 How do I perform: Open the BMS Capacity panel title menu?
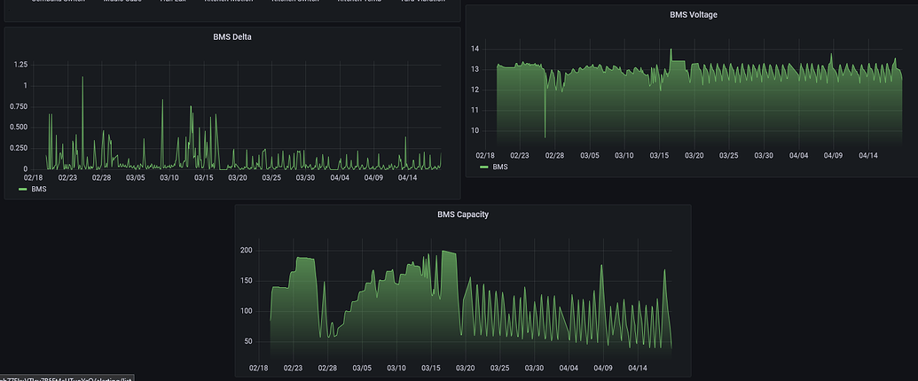[463, 214]
